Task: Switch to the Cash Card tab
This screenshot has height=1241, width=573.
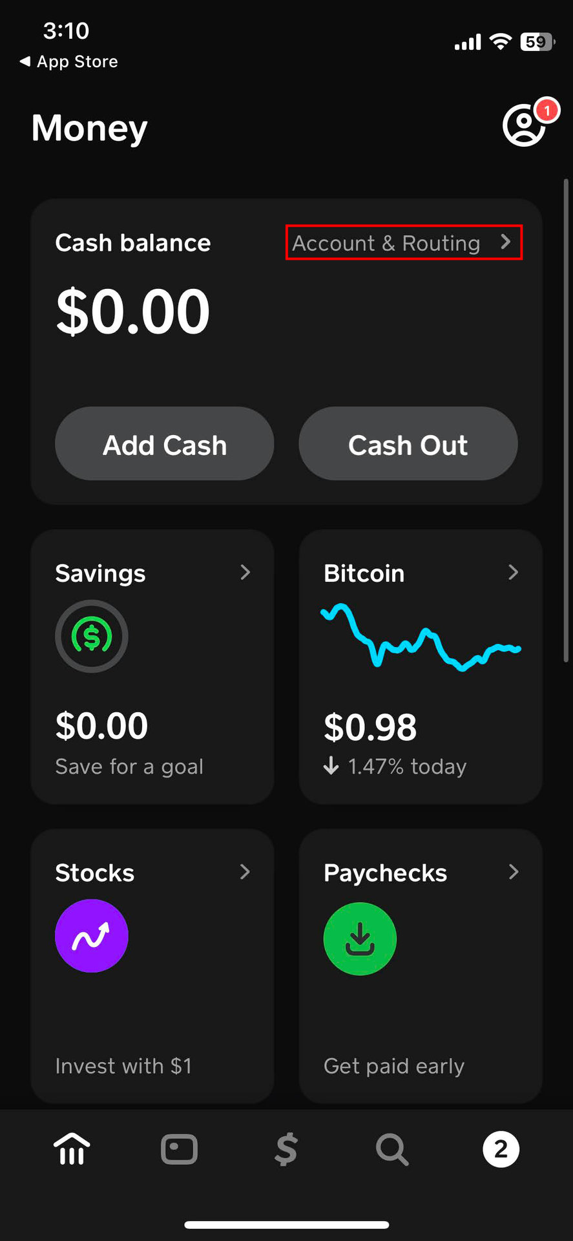Action: (x=179, y=1149)
